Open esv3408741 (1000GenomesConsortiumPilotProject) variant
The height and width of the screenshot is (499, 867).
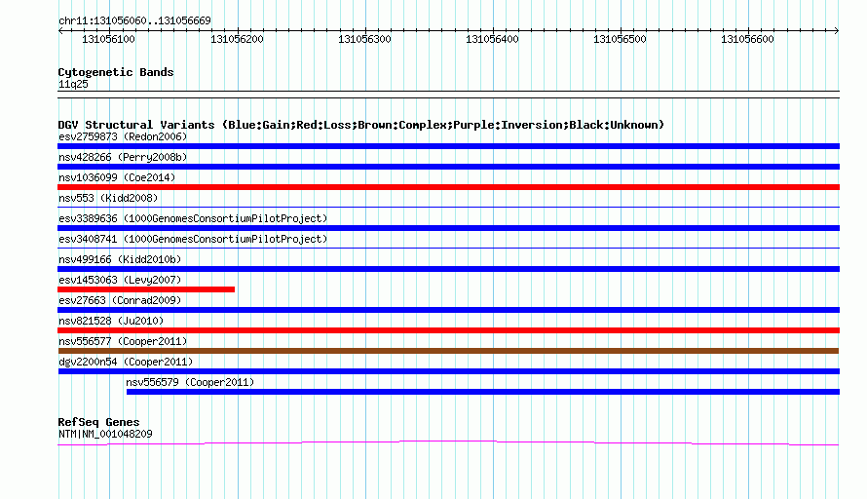point(193,239)
